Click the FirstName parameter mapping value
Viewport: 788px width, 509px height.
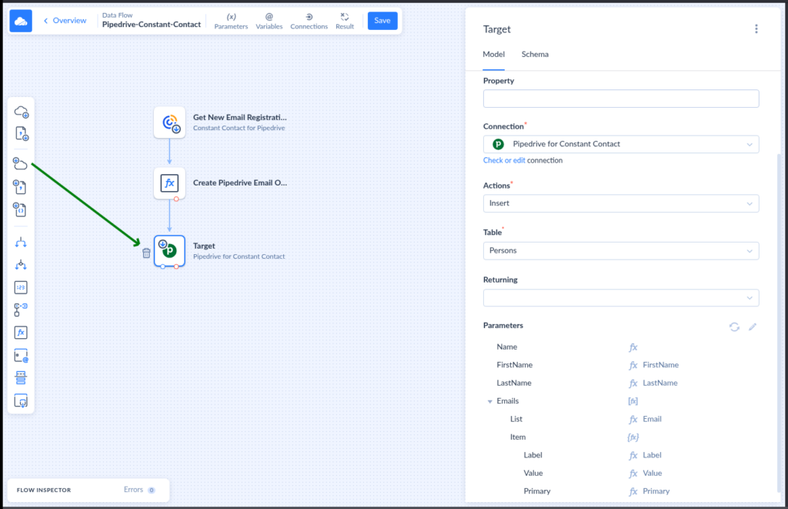pyautogui.click(x=660, y=365)
